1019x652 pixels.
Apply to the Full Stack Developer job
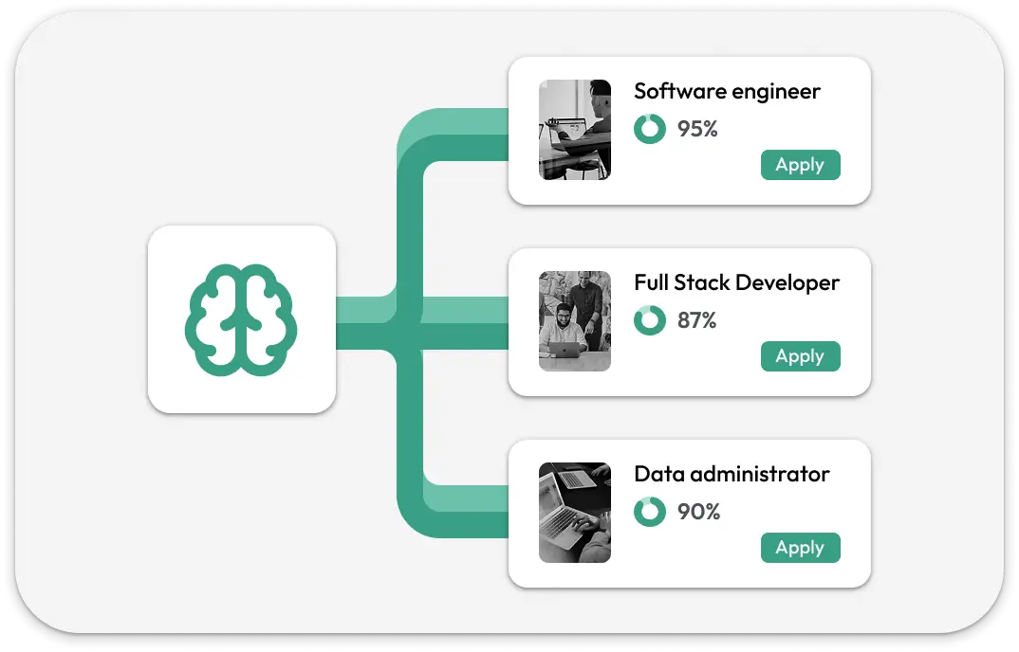(800, 356)
